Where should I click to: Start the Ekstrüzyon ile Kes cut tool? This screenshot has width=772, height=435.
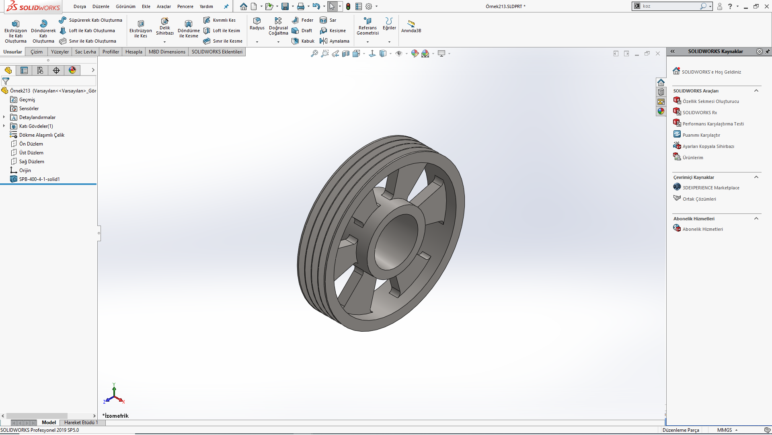[x=141, y=29]
